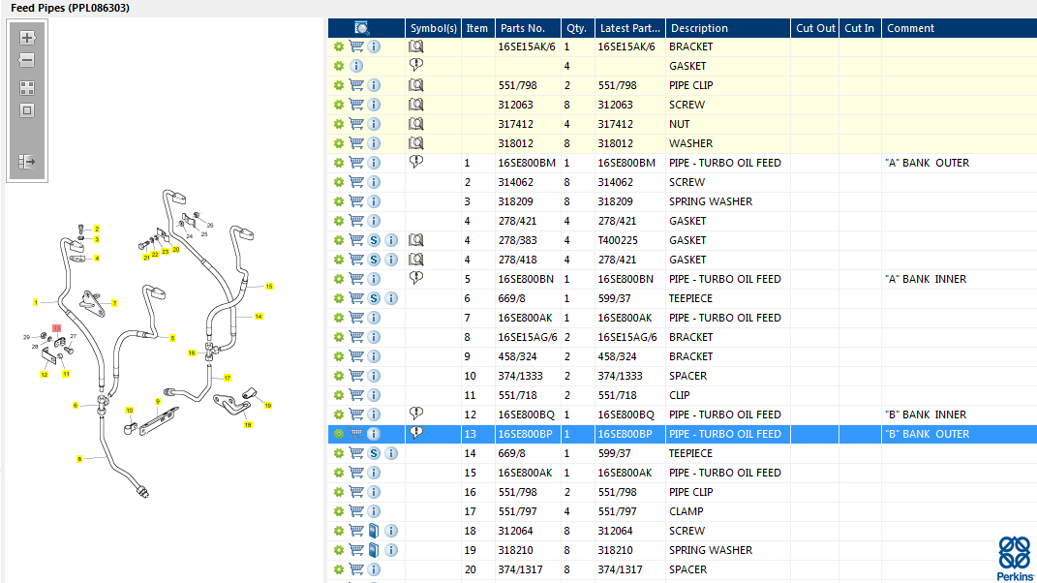
Task: Add 16SE15AK/6 BRACKET to cart
Action: pyautogui.click(x=356, y=46)
